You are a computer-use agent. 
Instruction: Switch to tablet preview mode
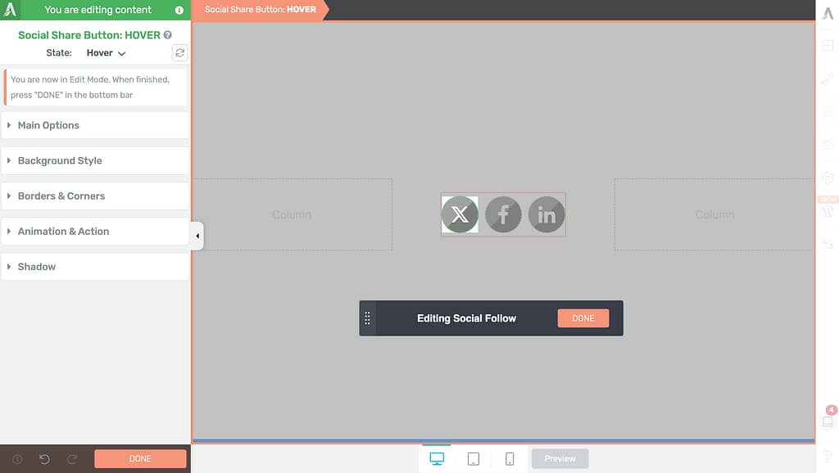click(x=474, y=458)
